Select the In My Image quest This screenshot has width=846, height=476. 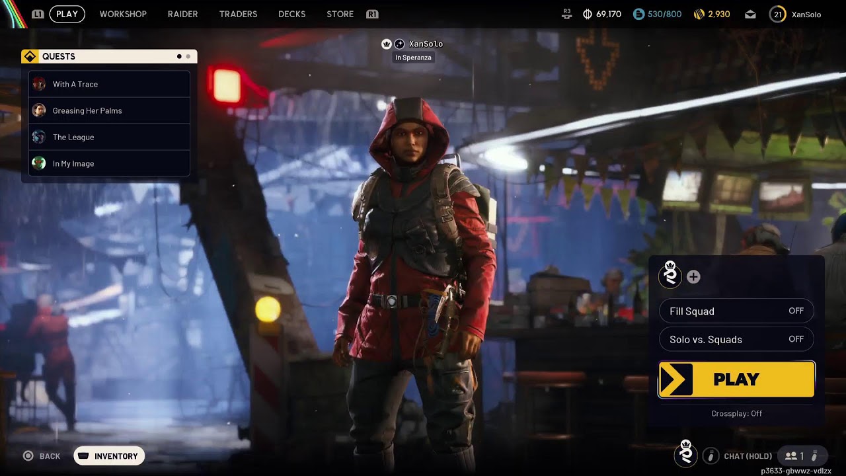click(109, 163)
